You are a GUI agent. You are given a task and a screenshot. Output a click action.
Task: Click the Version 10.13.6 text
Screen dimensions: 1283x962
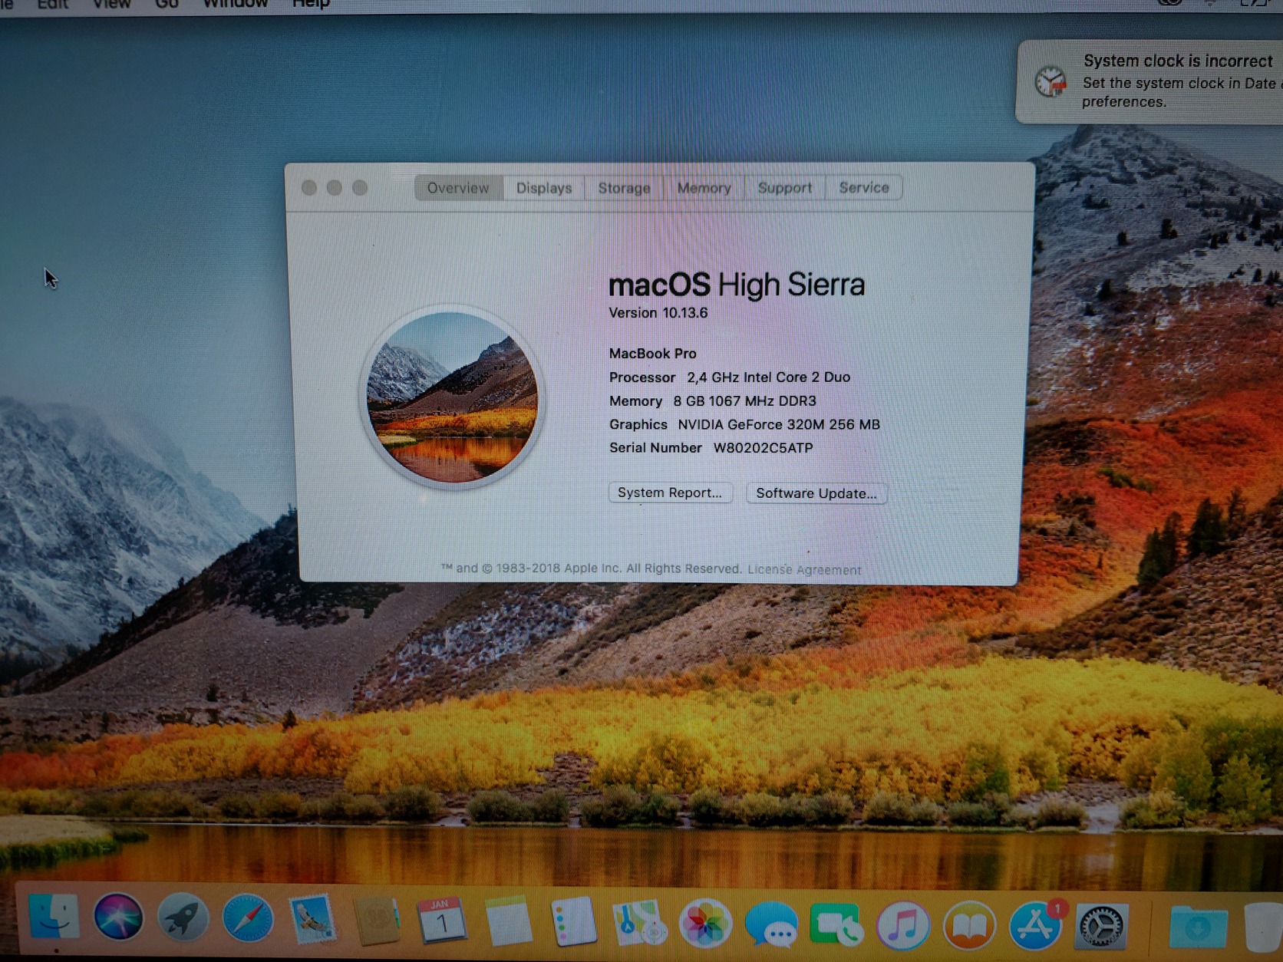(658, 313)
